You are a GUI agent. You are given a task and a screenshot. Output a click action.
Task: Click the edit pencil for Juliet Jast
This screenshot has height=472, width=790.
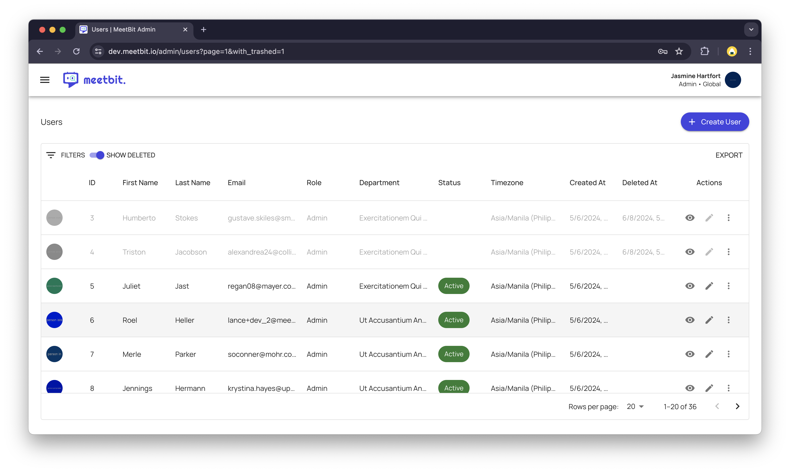tap(709, 286)
